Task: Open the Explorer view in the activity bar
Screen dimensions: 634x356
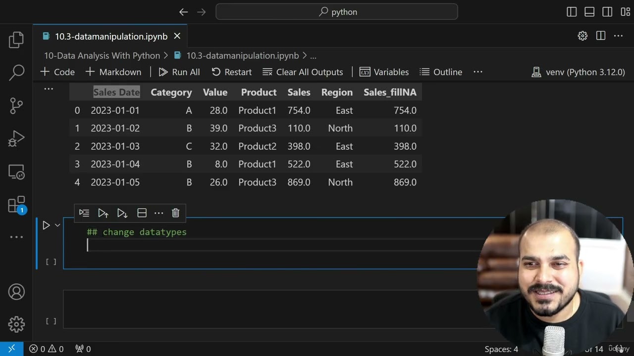Action: pyautogui.click(x=16, y=40)
